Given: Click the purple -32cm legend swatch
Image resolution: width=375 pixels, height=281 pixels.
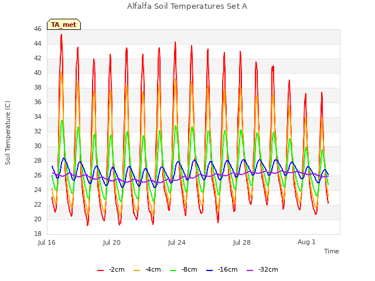Looking at the screenshot, I should tap(250, 270).
